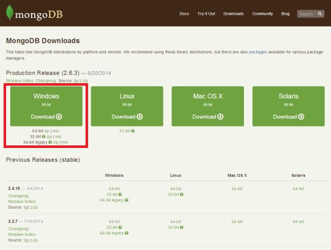This screenshot has height=250, width=331.
Task: Open the 2.4.10 Release Notes link
Action: click(x=22, y=202)
